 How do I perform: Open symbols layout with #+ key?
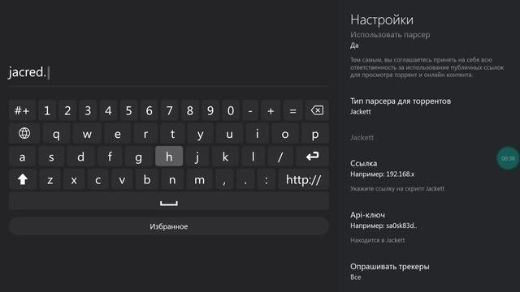pos(22,110)
